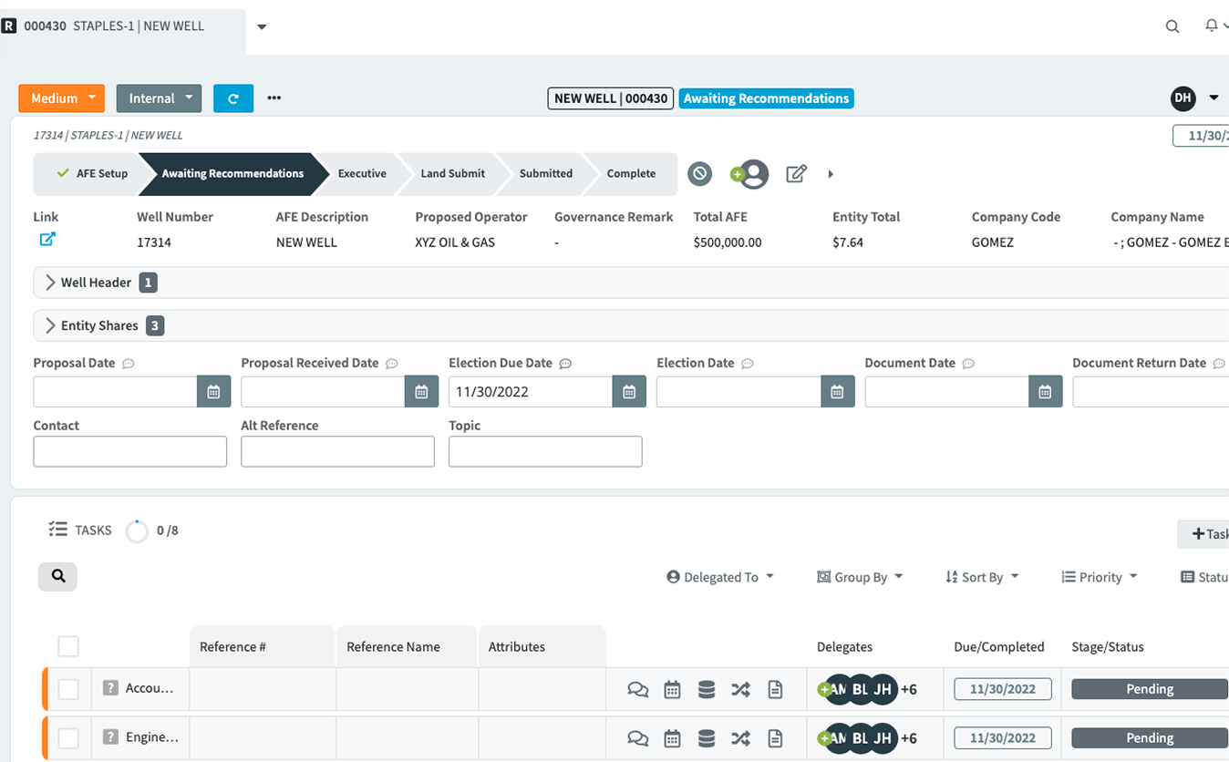Click database stack icon in Accou... row
The height and width of the screenshot is (762, 1229).
click(x=706, y=690)
